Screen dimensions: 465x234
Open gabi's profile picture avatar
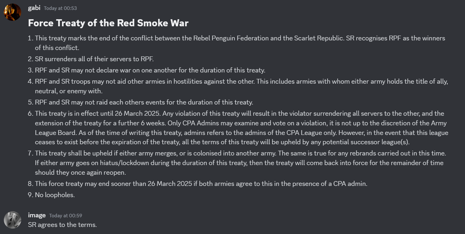pos(12,12)
